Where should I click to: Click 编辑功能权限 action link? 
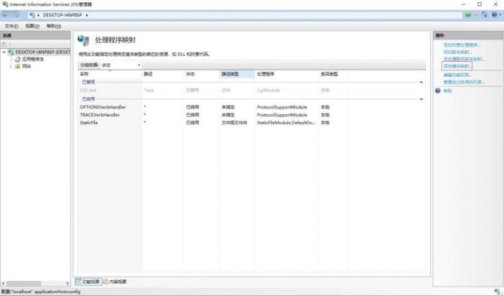point(458,75)
